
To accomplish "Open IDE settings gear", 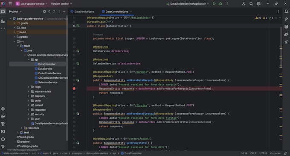I will pyautogui.click(x=258, y=4).
